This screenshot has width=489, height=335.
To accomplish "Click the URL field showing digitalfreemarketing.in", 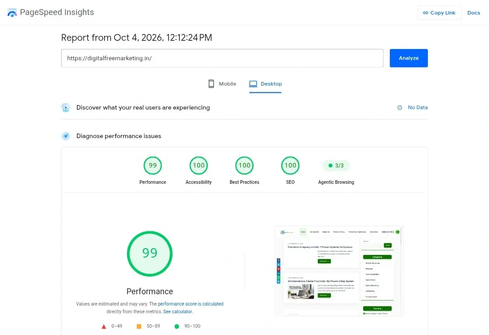I will 222,58.
